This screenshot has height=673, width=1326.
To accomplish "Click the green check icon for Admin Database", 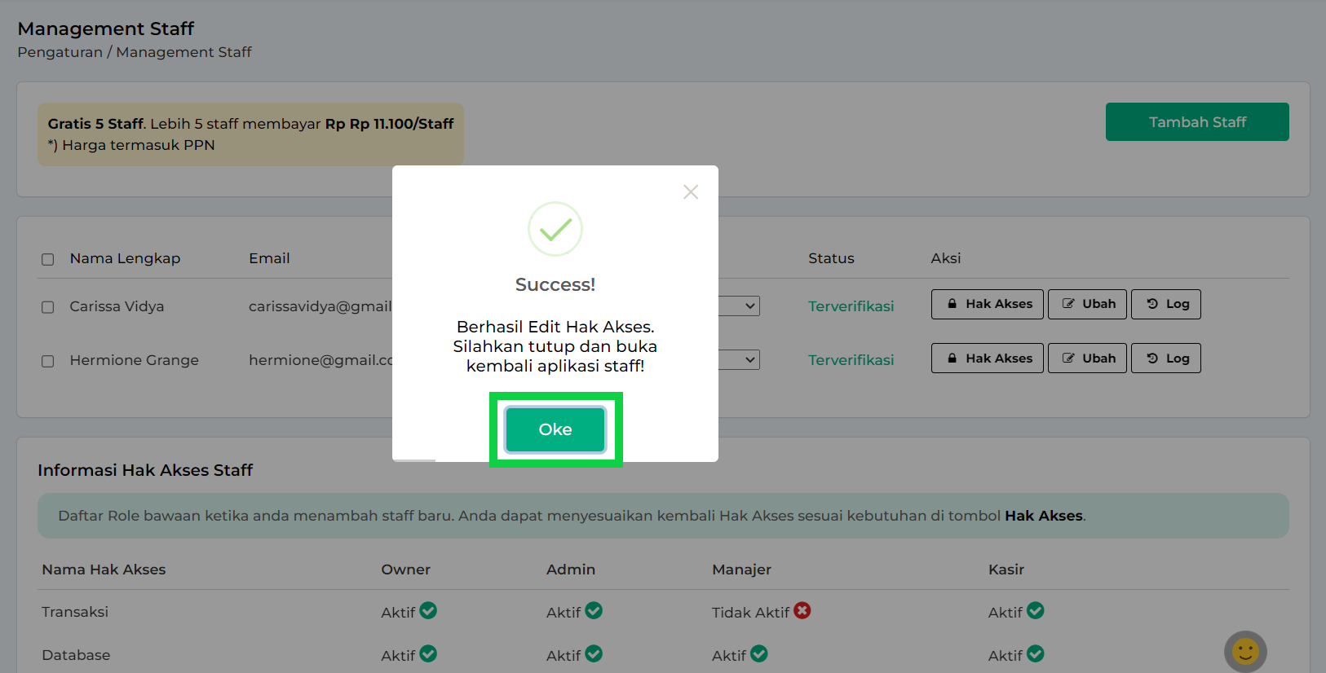I will [x=594, y=653].
